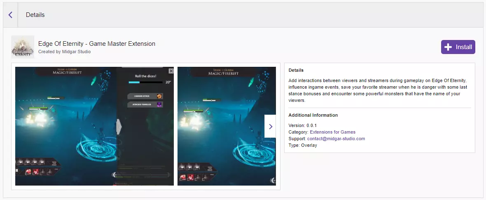The height and width of the screenshot is (200, 486).
Task: Click the extension title Edge Of Eternity - Game Master Extension
Action: pyautogui.click(x=97, y=44)
